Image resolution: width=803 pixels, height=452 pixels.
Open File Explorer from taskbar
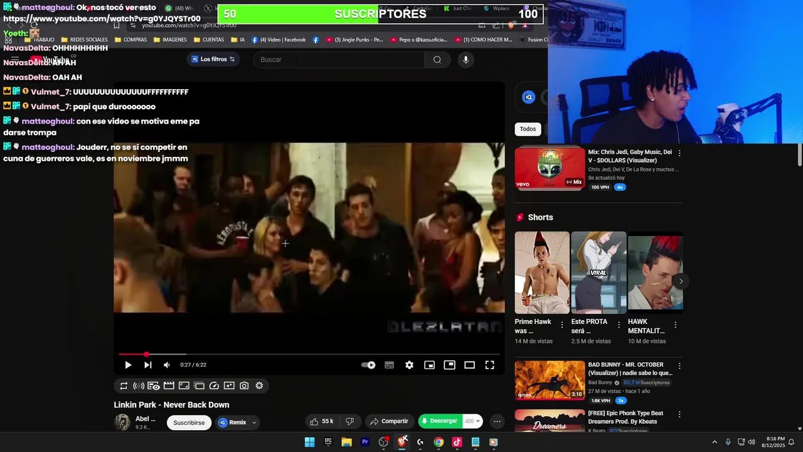point(346,442)
